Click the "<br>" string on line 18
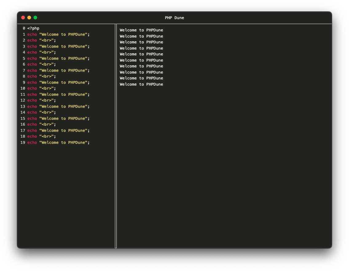Image resolution: width=349 pixels, height=271 pixels. (x=46, y=136)
